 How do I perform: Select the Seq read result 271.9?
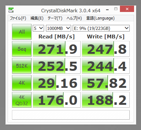point(57,49)
